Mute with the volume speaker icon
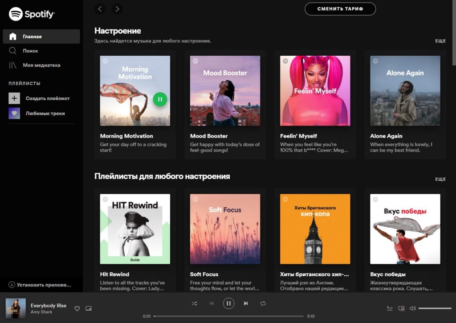The image size is (456, 323). (412, 308)
